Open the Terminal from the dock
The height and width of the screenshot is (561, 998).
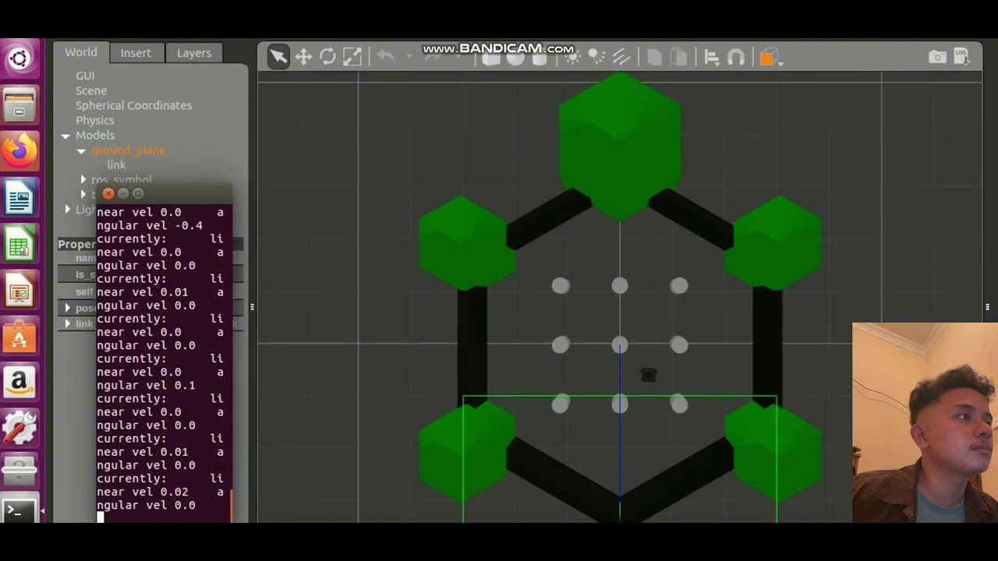(19, 511)
